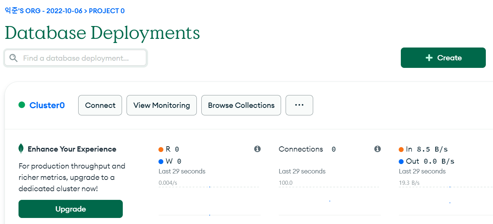493x224 pixels.
Task: Click the Database Deployments heading
Action: click(102, 33)
